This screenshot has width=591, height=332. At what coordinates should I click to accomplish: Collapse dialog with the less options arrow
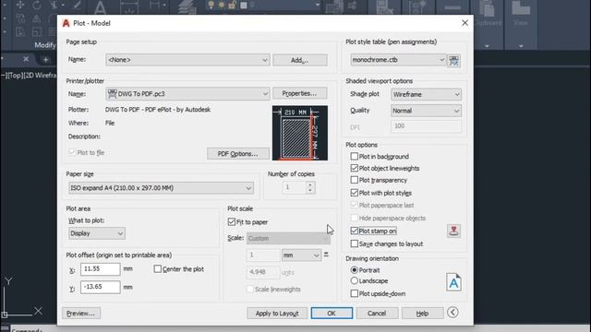452,313
